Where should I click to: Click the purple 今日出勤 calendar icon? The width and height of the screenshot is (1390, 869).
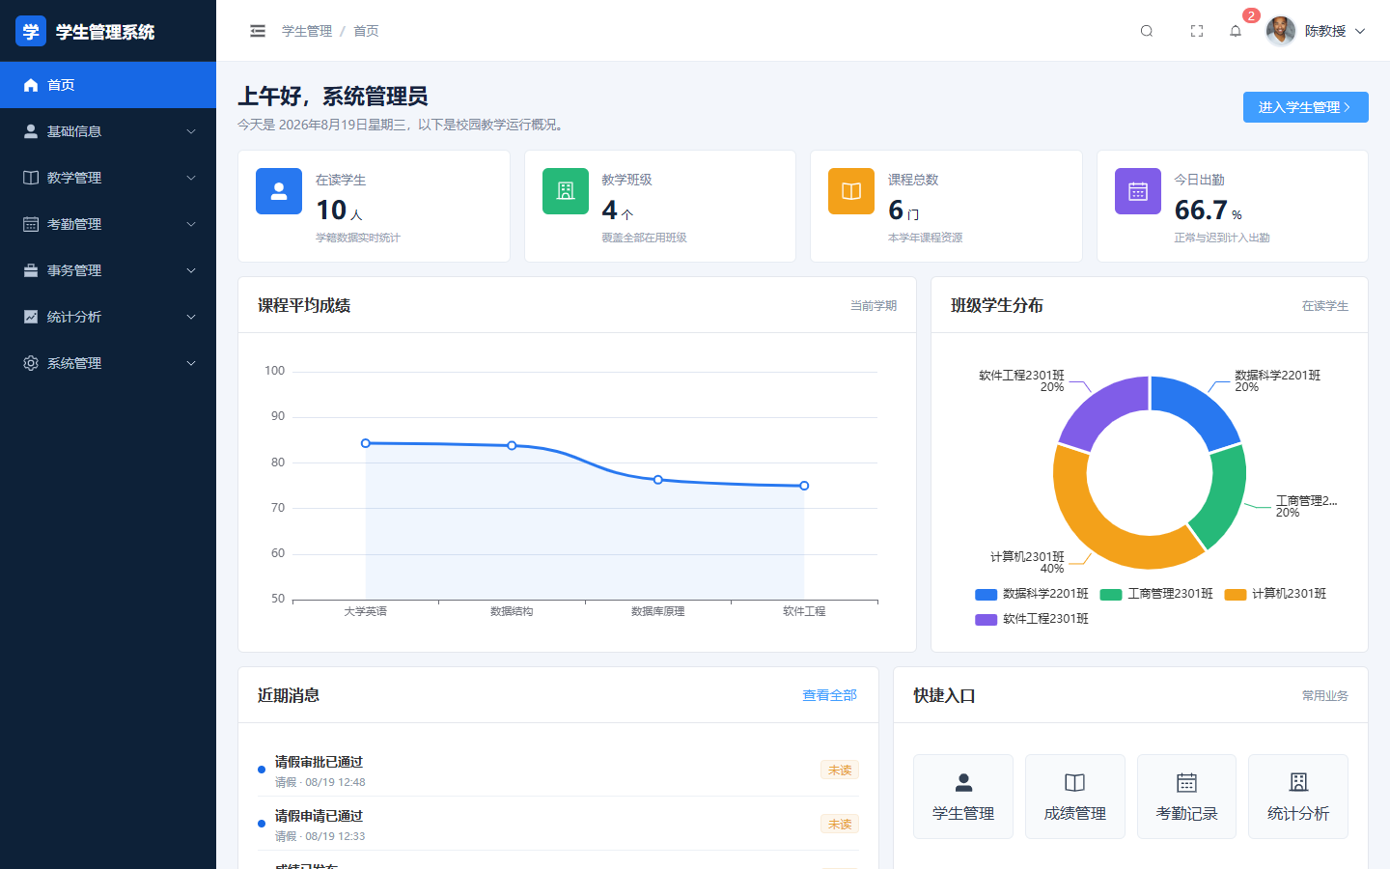[x=1138, y=191]
